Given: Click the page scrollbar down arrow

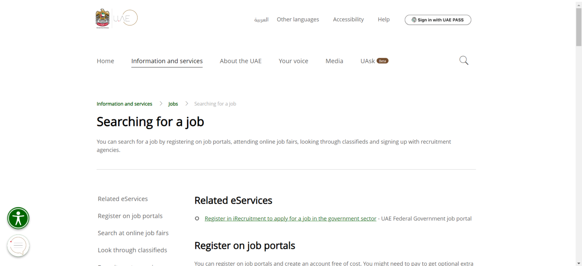Looking at the screenshot, I should (x=579, y=263).
